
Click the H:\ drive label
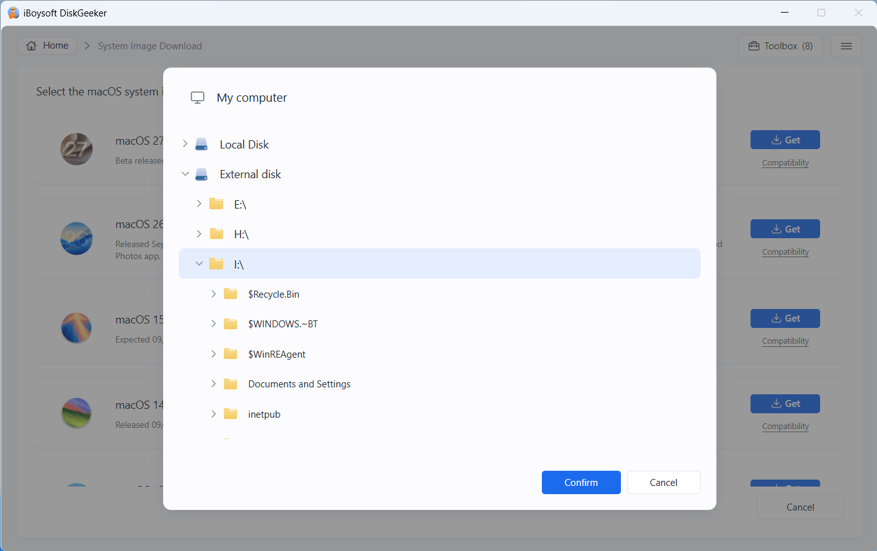click(x=242, y=234)
